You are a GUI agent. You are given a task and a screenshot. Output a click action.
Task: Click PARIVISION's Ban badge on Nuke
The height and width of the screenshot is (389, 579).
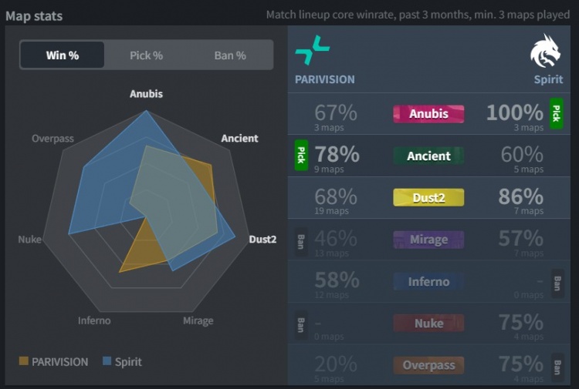tap(301, 324)
